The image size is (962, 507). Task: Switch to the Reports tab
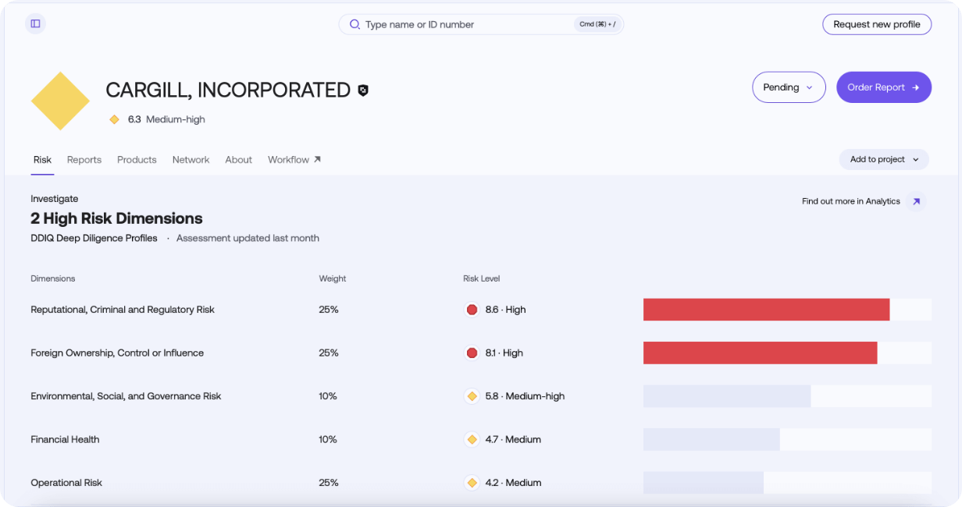(x=84, y=160)
